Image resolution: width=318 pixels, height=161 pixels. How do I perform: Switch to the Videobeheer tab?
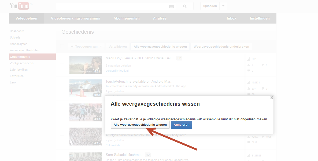(x=27, y=18)
